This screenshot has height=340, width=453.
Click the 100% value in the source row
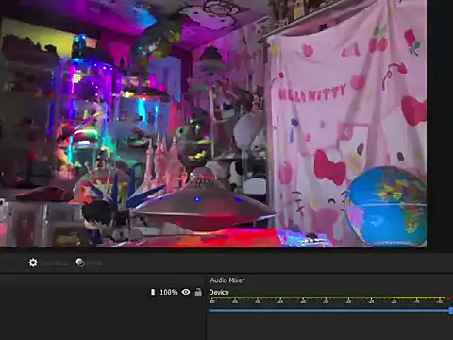pyautogui.click(x=169, y=292)
